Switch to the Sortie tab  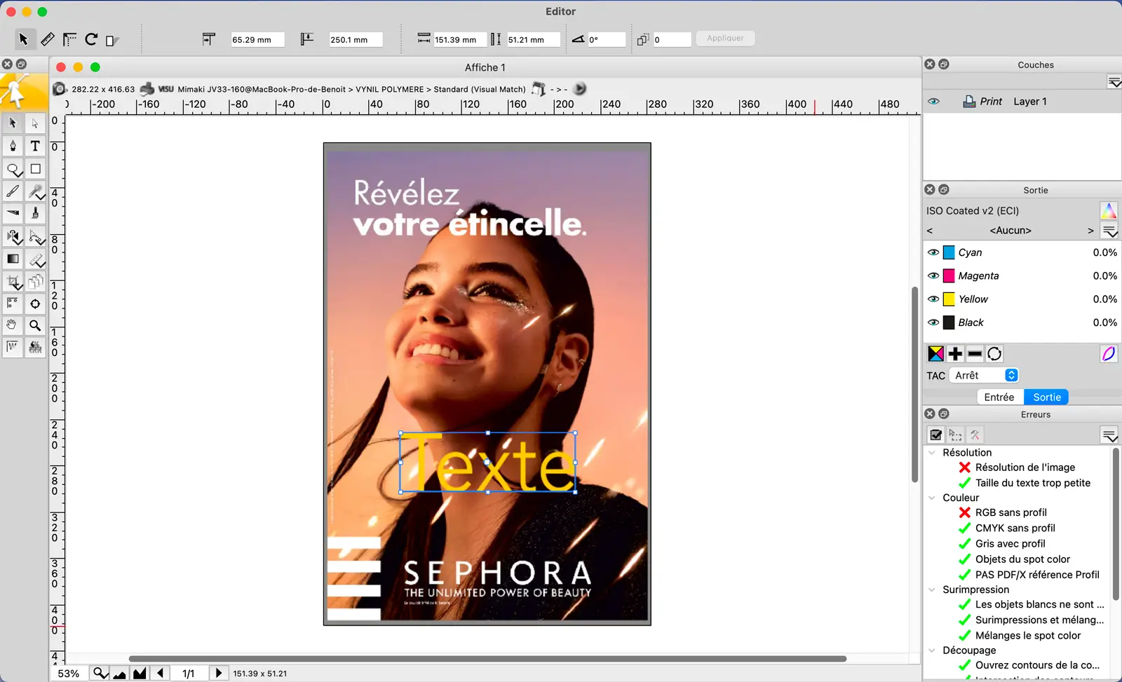pyautogui.click(x=1047, y=397)
